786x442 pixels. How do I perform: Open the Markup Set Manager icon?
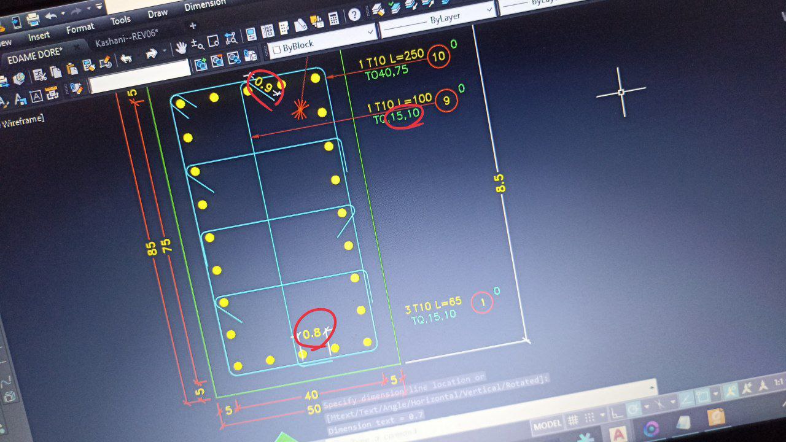317,21
